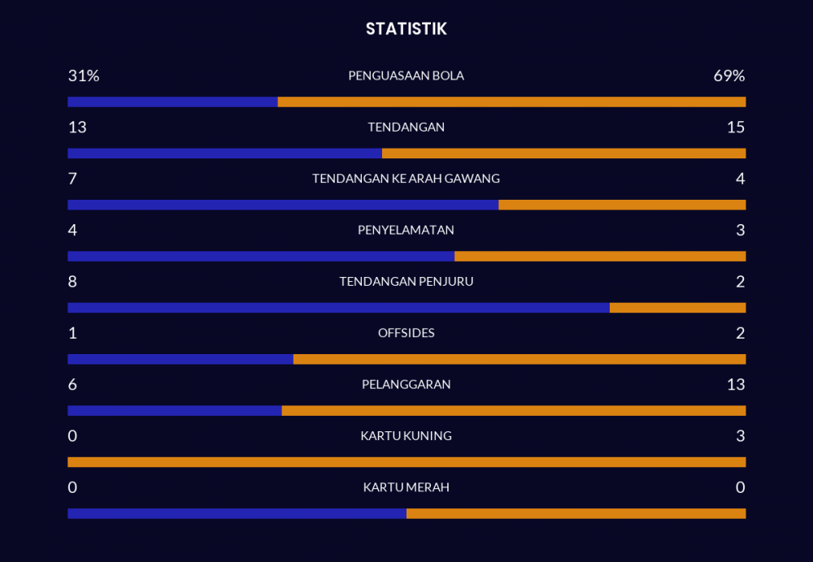Click the TENDANGAN PENJURU label
Viewport: 813px width, 562px height.
[406, 282]
